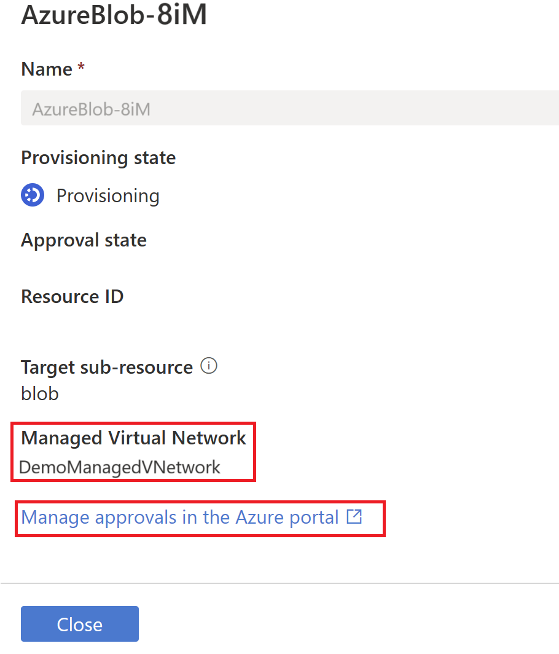Screen dimensions: 559x654
Task: Click the Provisioning status spinner icon
Action: pos(33,195)
